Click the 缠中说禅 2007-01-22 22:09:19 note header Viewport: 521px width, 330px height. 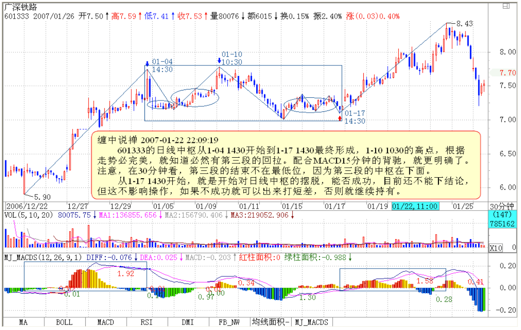[158, 140]
